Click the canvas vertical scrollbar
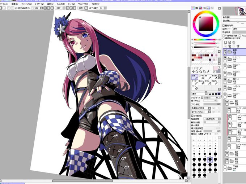The width and height of the screenshot is (246, 184). tap(189, 93)
